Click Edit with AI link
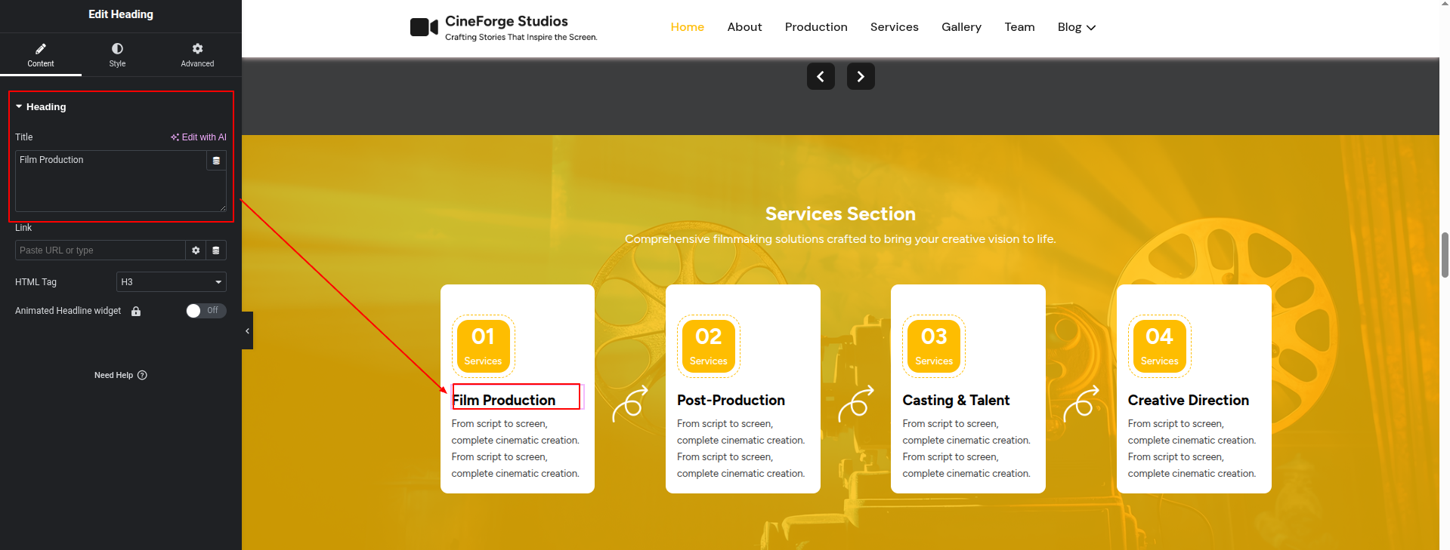 pyautogui.click(x=198, y=137)
